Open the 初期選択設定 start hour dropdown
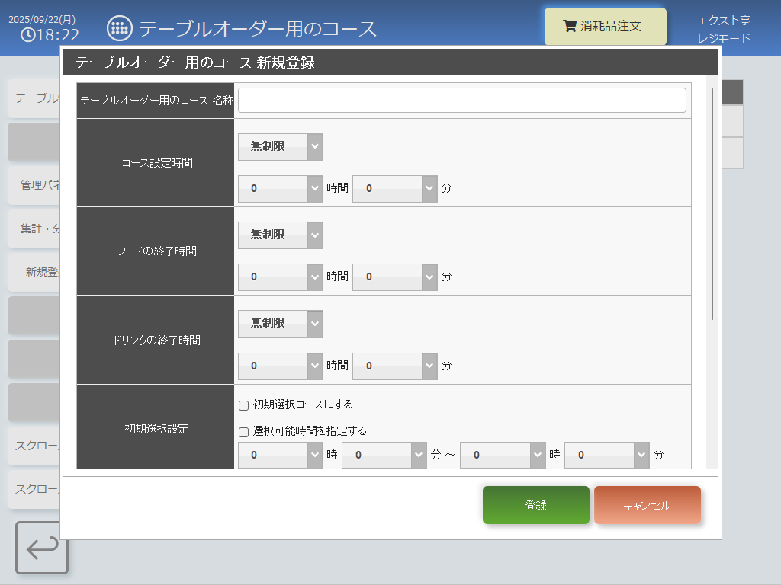This screenshot has height=585, width=781. coord(280,456)
